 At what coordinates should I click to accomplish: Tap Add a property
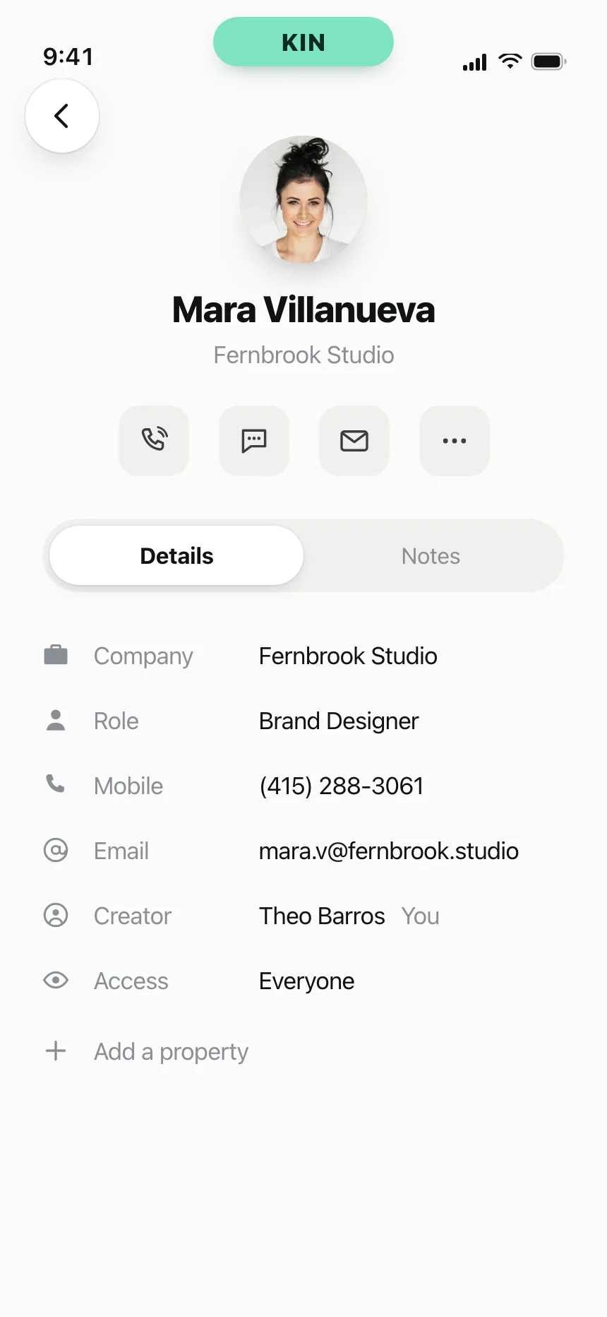click(x=171, y=1052)
